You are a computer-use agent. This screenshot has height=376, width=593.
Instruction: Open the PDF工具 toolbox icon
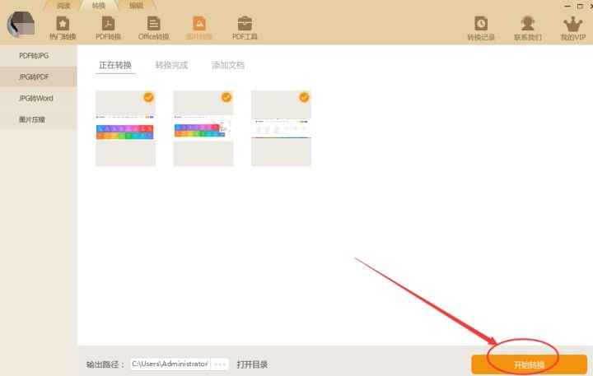pyautogui.click(x=245, y=28)
